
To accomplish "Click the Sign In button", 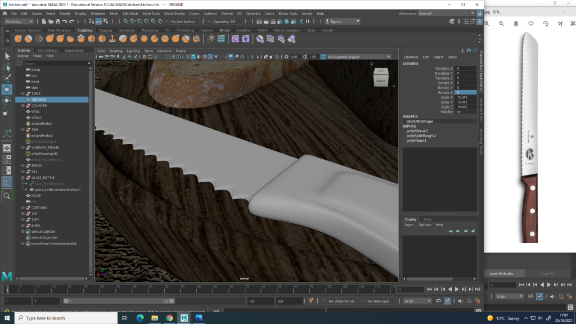I will 343,22.
